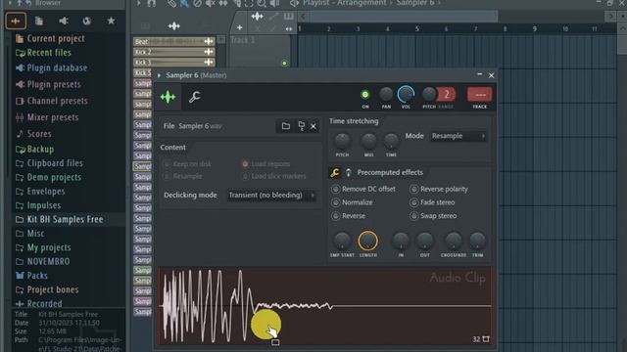Enable Remove DC offset
The width and height of the screenshot is (627, 352).
click(x=363, y=189)
